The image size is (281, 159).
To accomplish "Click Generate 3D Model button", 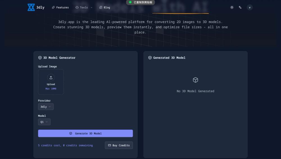I will (x=85, y=133).
